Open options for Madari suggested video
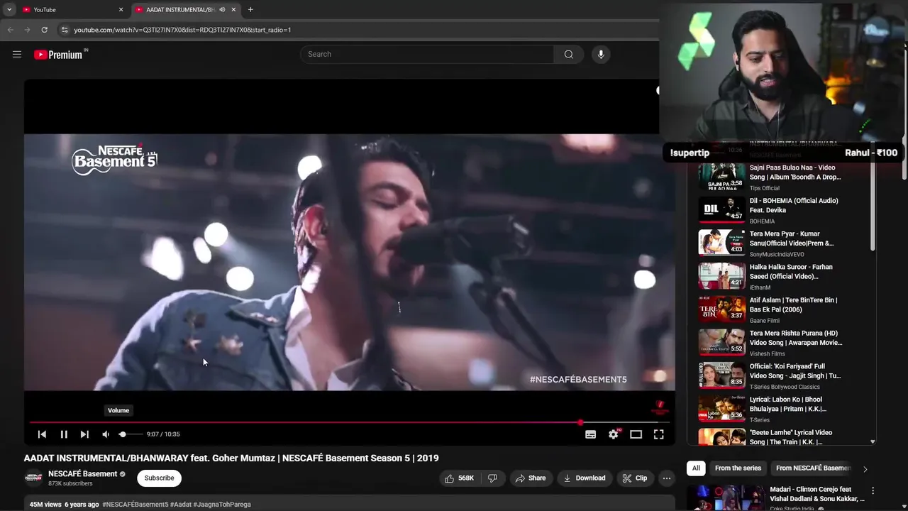This screenshot has height=511, width=908. 873,490
